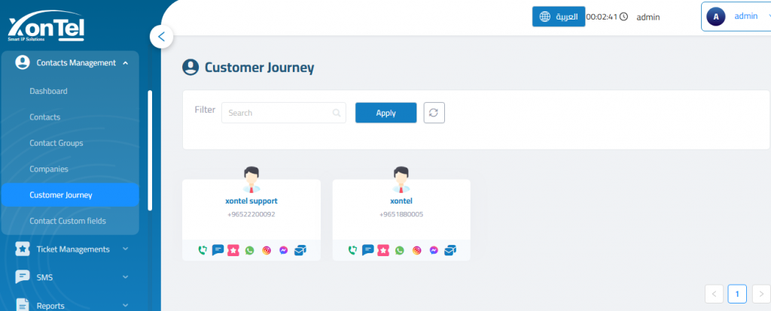Expand the SMS menu chevron

(126, 277)
